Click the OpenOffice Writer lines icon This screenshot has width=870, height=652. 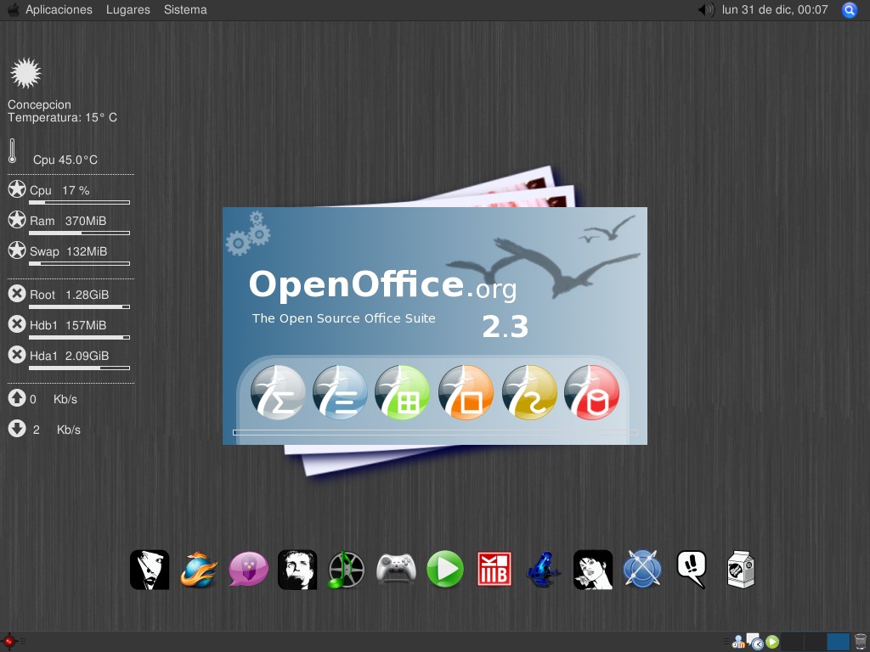tap(340, 392)
